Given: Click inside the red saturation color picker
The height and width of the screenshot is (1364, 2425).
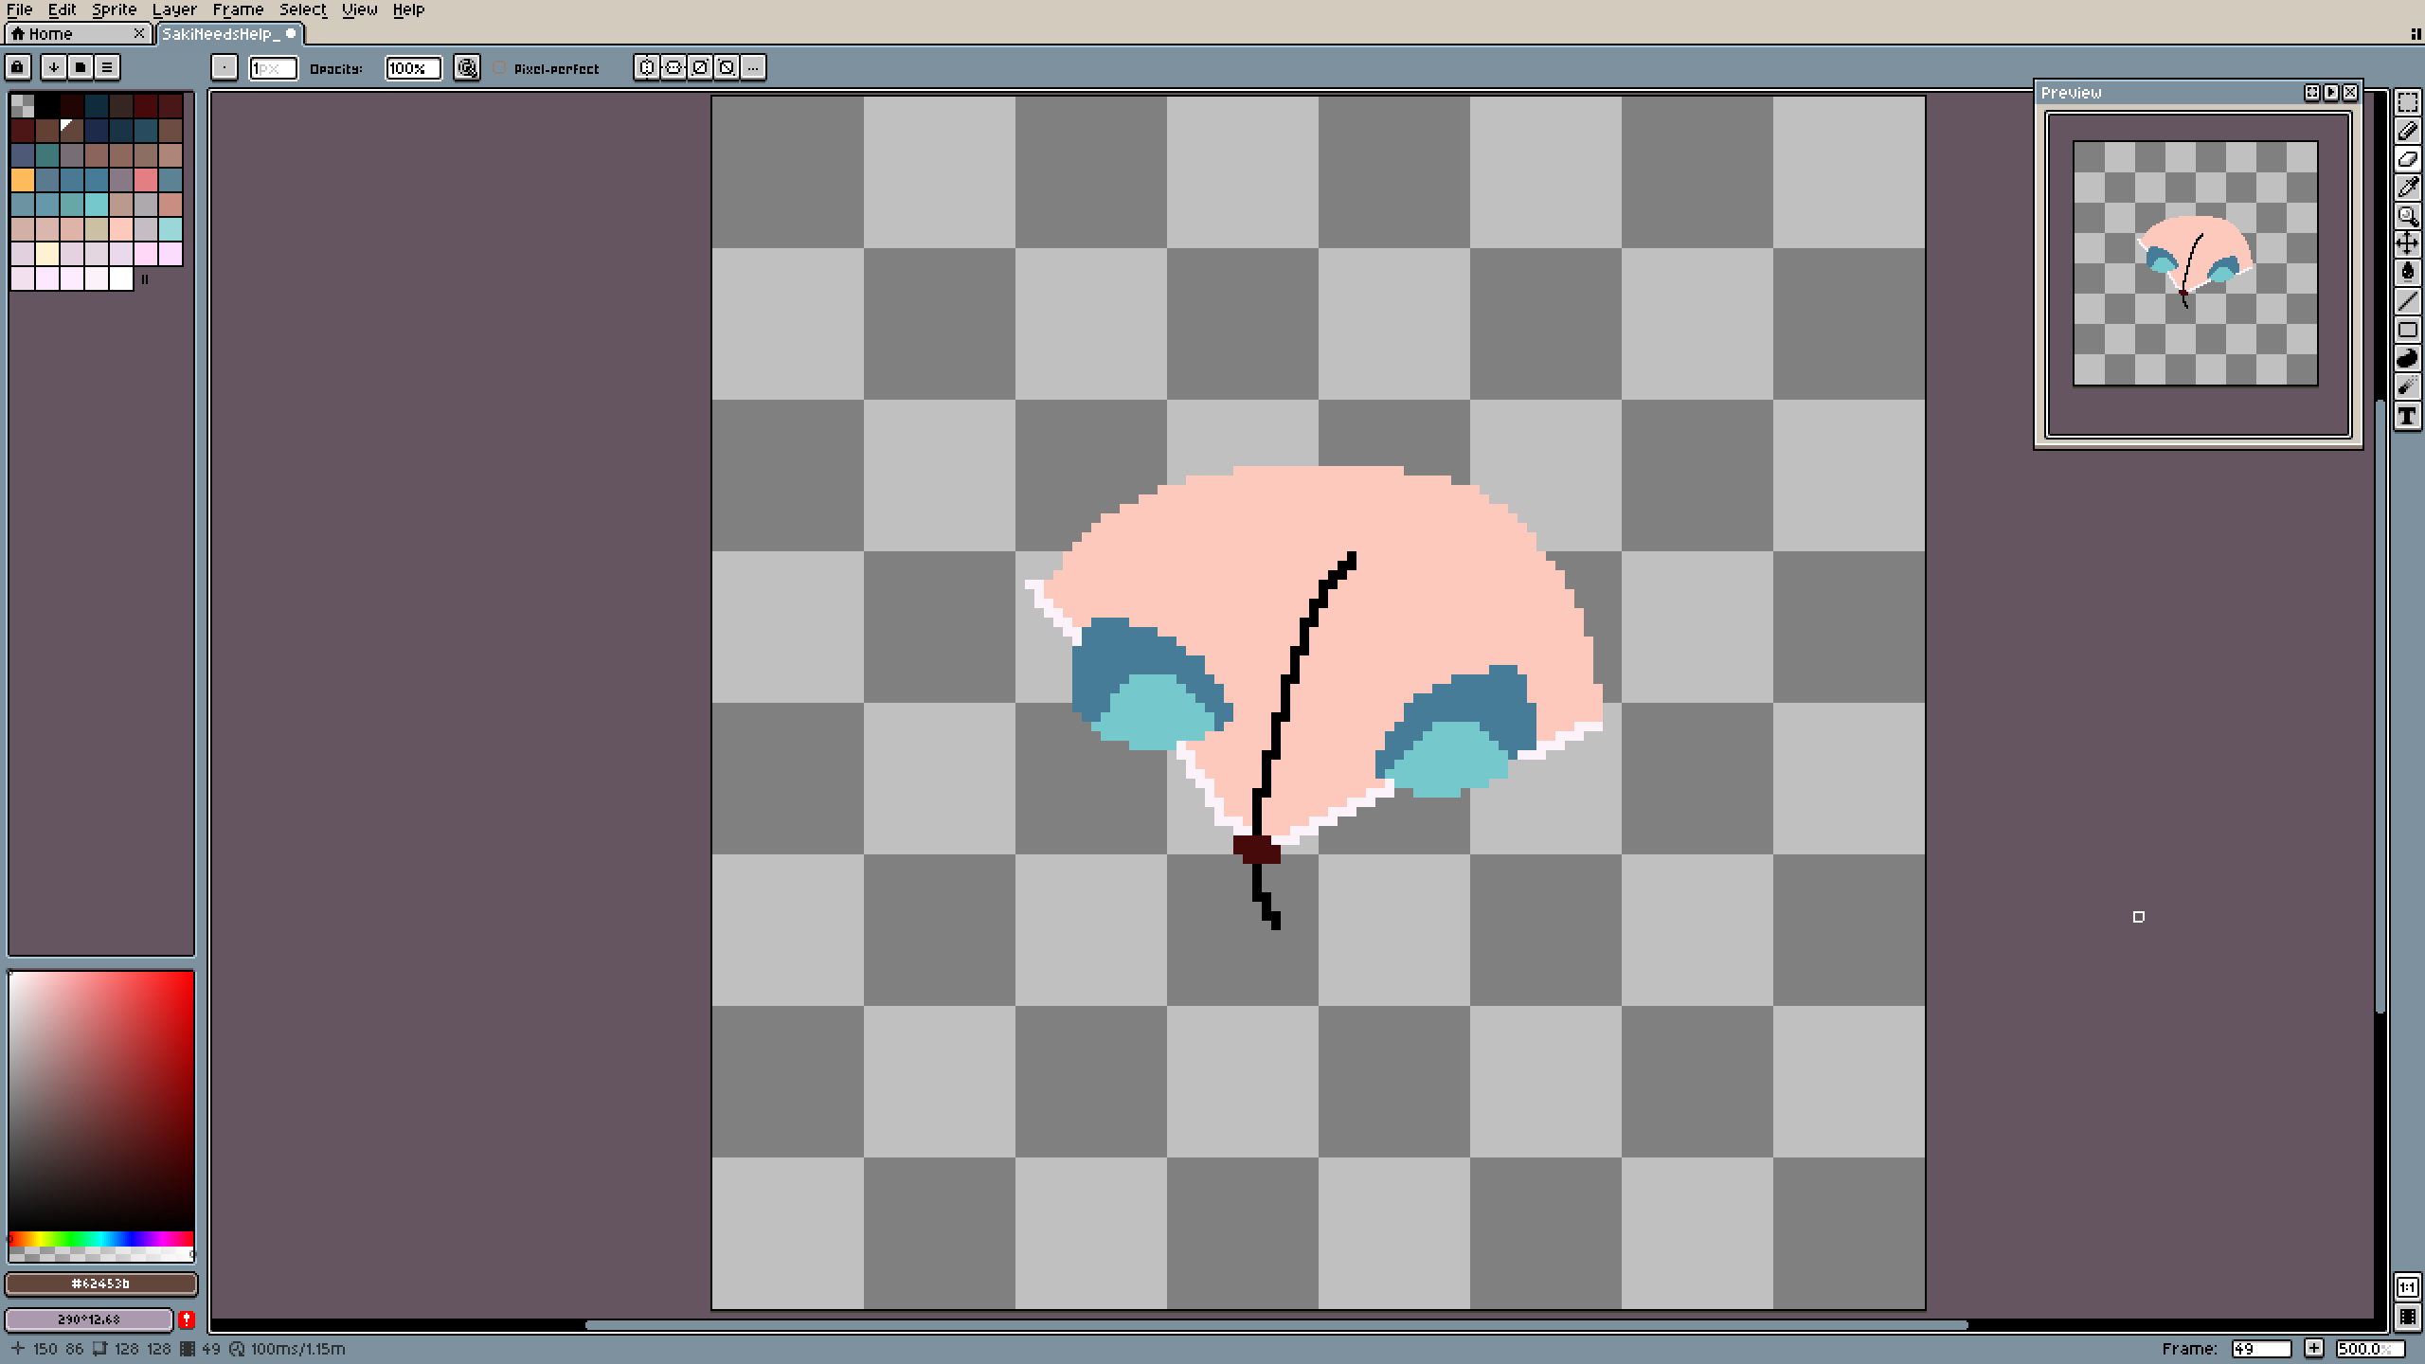Looking at the screenshot, I should [101, 1101].
